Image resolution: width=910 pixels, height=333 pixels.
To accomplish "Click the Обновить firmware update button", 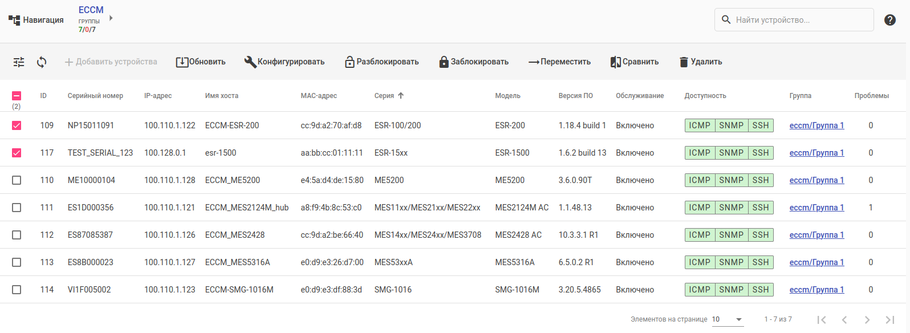I will [x=201, y=62].
